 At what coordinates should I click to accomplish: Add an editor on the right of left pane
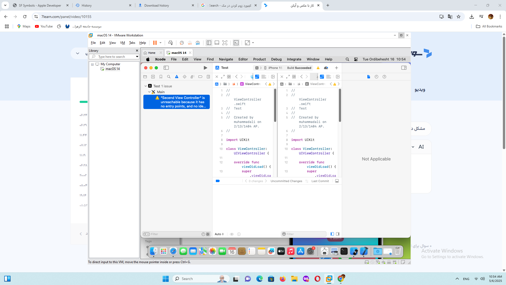tap(273, 77)
